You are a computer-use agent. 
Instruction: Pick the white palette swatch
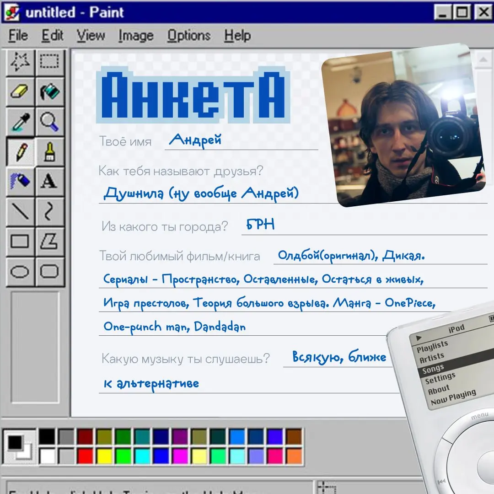click(47, 456)
